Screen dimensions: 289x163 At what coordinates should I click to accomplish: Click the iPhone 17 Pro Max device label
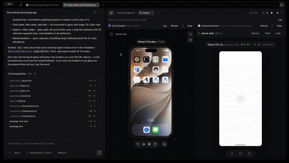147,42
